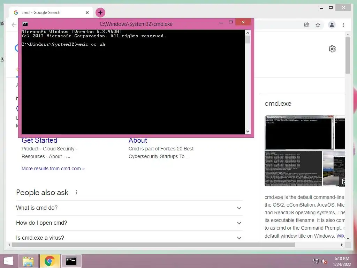Click the cmd scrollbar up arrow

click(x=248, y=33)
